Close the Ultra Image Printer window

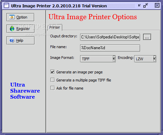coord(157,5)
